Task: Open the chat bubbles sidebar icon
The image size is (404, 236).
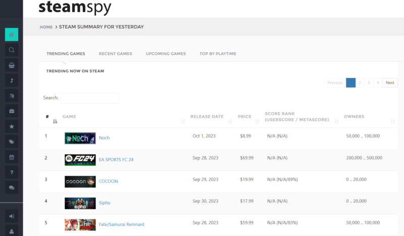Action: pos(12,188)
